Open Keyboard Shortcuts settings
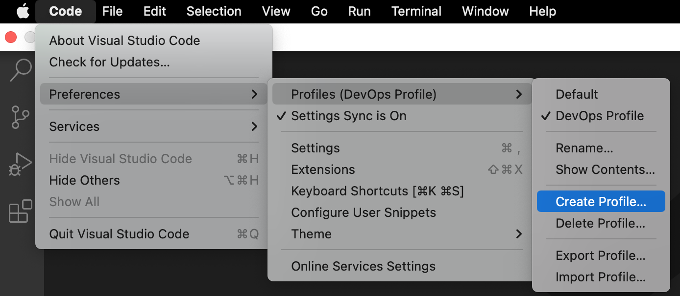Image resolution: width=680 pixels, height=296 pixels. (377, 191)
